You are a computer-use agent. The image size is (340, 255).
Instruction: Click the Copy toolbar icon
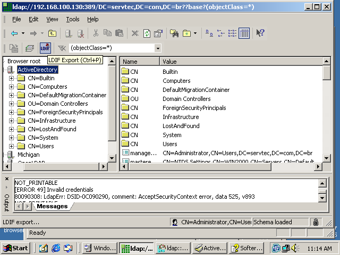[x=107, y=33]
